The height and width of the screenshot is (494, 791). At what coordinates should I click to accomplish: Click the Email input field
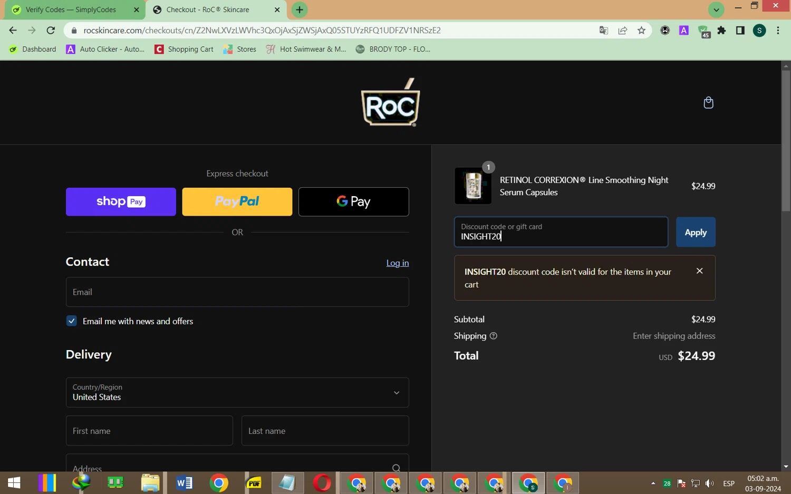tap(237, 292)
